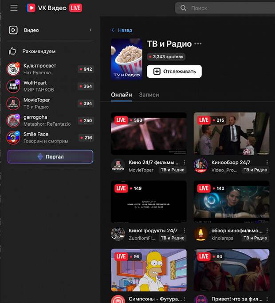The image size is (275, 303).
Task: Click the red LIVE logo badge
Action: 75,8
